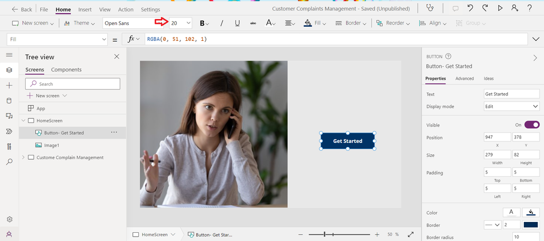
Task: Click the Back arrow button
Action: (21, 9)
